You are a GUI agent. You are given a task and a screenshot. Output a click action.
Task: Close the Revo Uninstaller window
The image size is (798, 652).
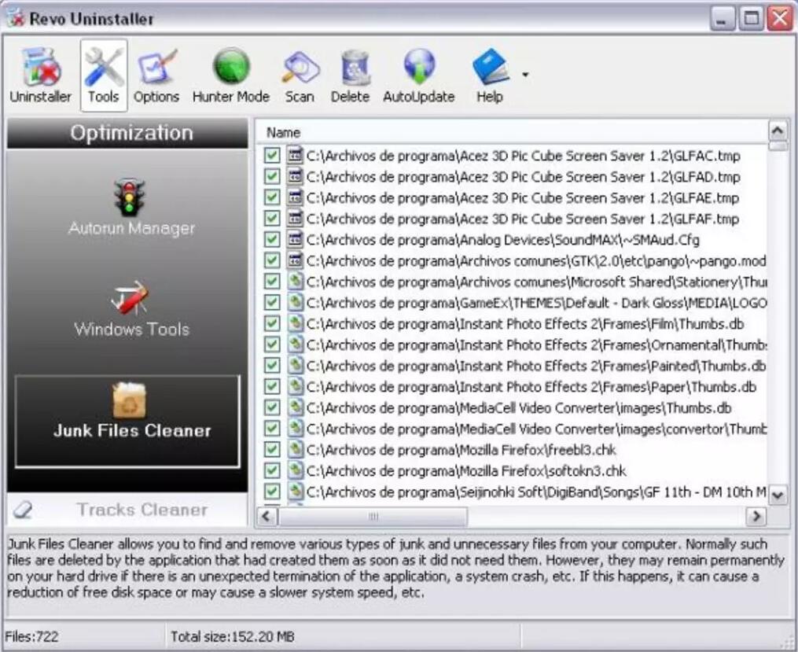coord(780,18)
